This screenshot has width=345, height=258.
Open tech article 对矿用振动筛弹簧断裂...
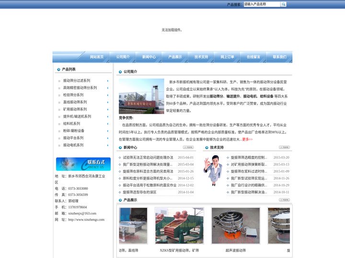(x=249, y=164)
